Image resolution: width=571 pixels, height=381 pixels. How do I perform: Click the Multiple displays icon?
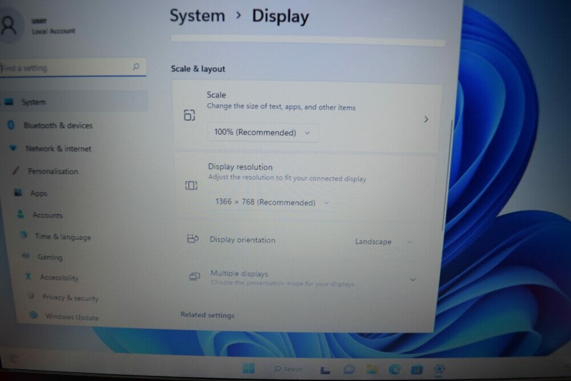point(195,276)
